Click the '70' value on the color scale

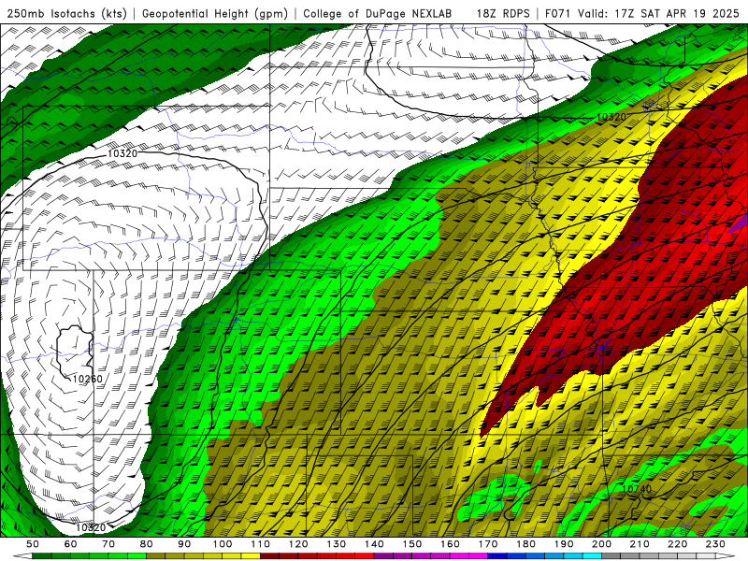point(108,544)
